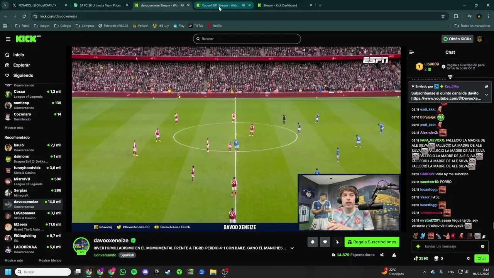Expand the stream title chevron
Viewport: 494px width, 278px height.
(x=292, y=248)
